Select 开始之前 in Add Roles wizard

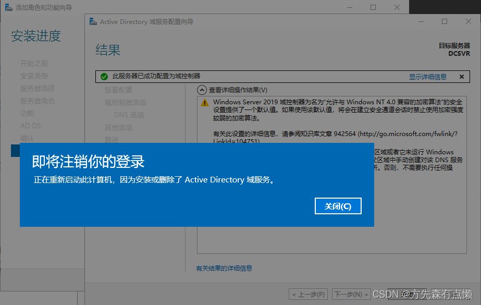[x=34, y=64]
